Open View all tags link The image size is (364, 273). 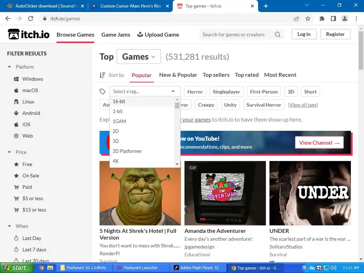(303, 105)
